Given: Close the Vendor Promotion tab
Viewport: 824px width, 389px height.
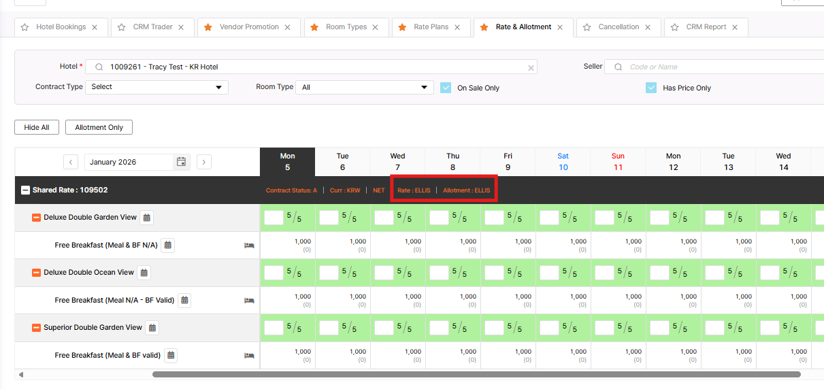Looking at the screenshot, I should 288,27.
